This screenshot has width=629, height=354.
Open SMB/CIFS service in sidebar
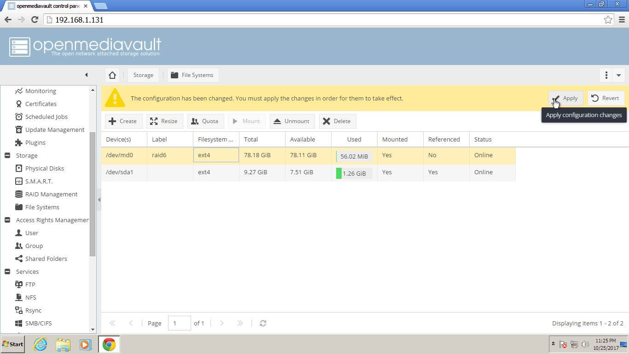click(x=38, y=324)
